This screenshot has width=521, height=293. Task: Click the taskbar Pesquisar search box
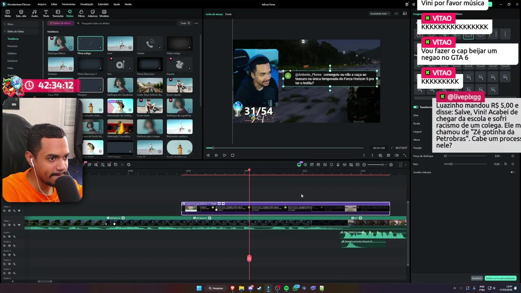point(216,288)
